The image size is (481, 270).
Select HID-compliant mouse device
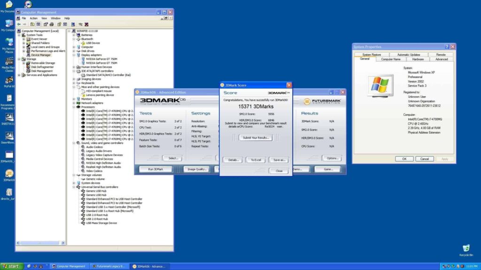coord(99,91)
